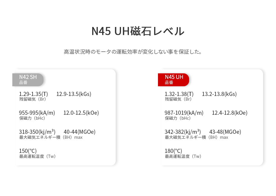Screen dimensions: 276x196
Task: Select the red N45 UH label tab
Action: tap(174, 80)
